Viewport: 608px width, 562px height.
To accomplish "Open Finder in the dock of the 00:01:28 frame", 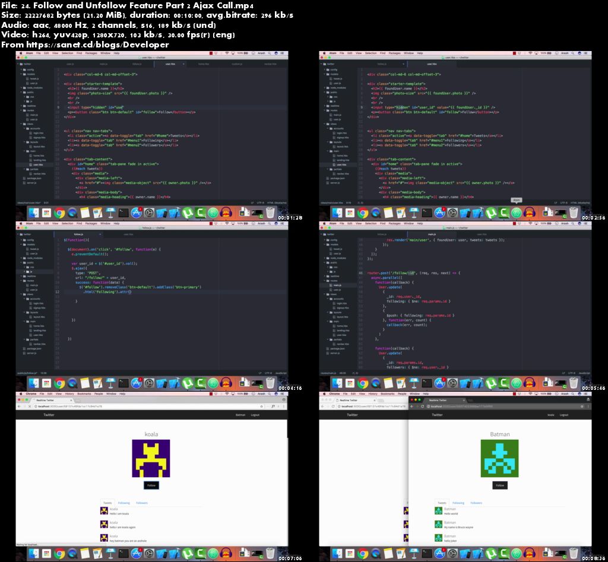I will pyautogui.click(x=34, y=212).
